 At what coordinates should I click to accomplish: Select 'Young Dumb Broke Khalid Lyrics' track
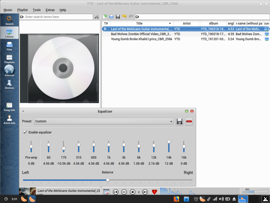coord(185,39)
